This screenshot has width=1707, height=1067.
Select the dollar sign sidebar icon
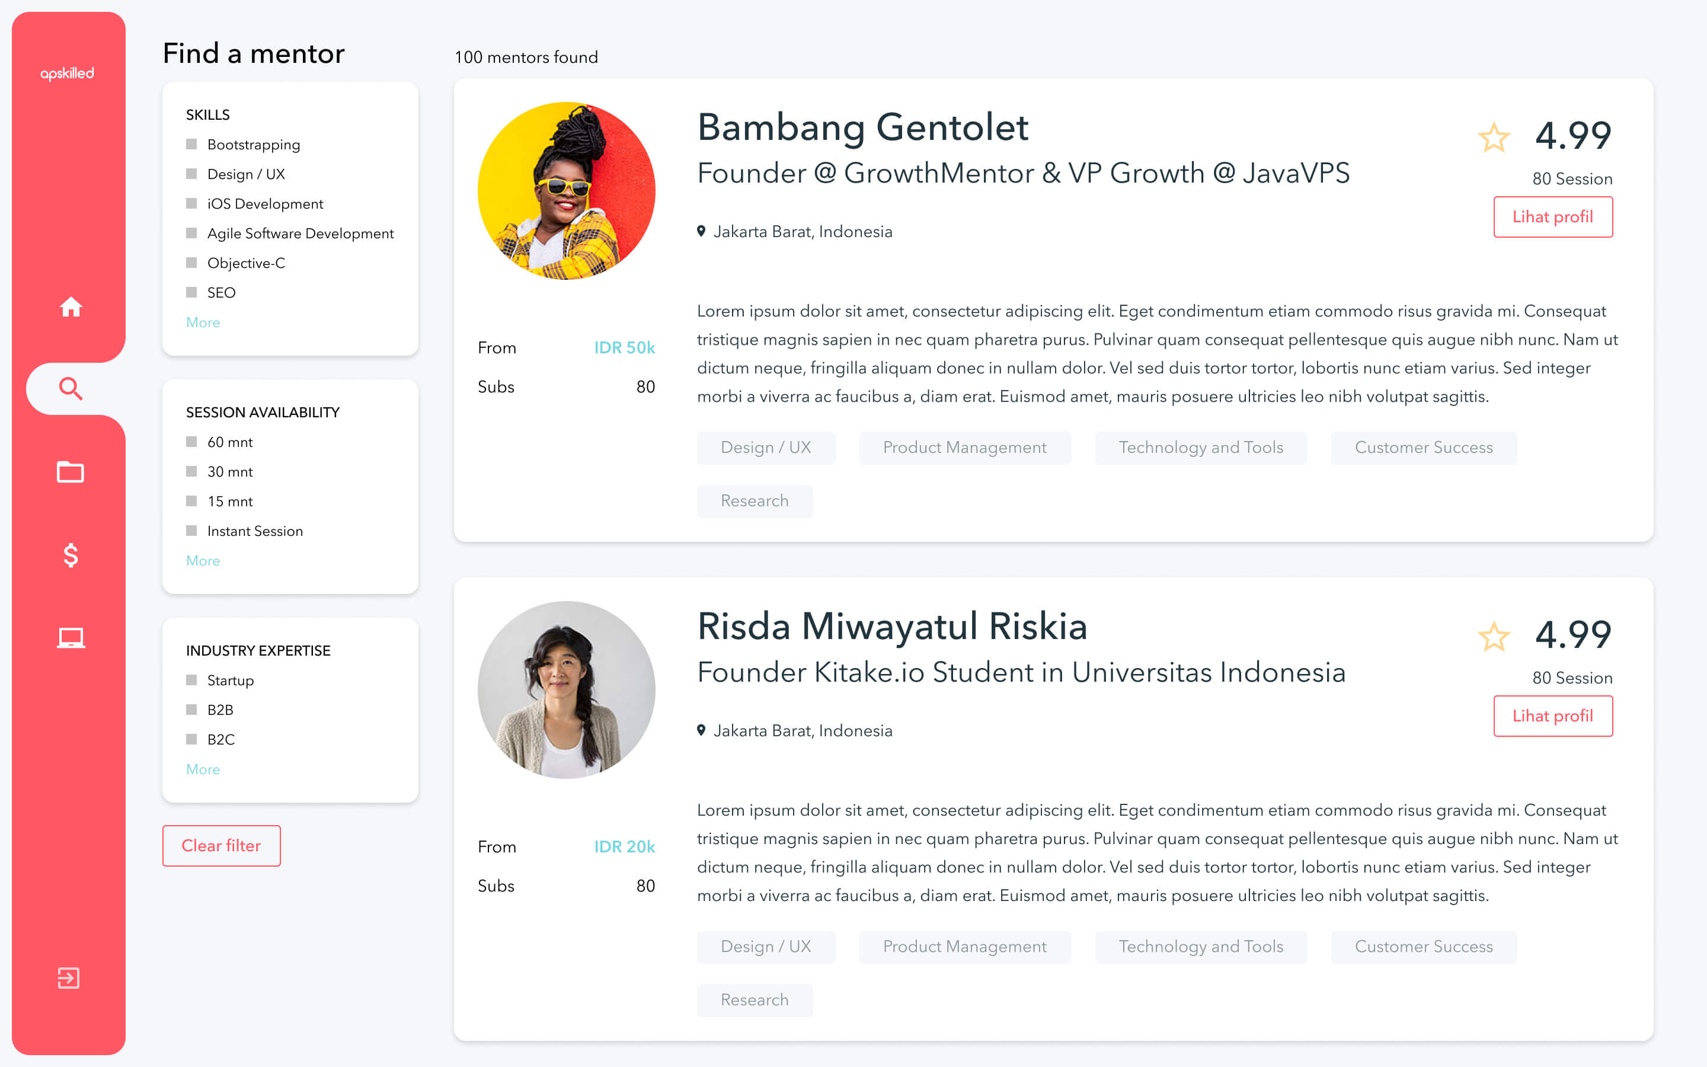pos(71,555)
